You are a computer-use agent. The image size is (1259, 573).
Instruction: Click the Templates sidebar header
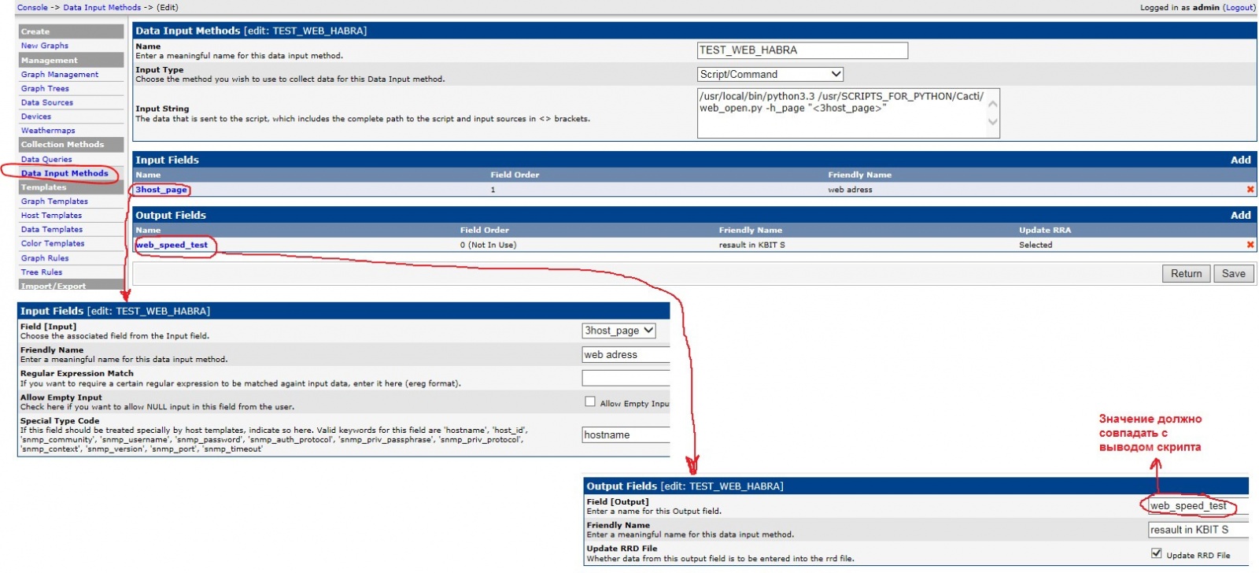tap(71, 187)
